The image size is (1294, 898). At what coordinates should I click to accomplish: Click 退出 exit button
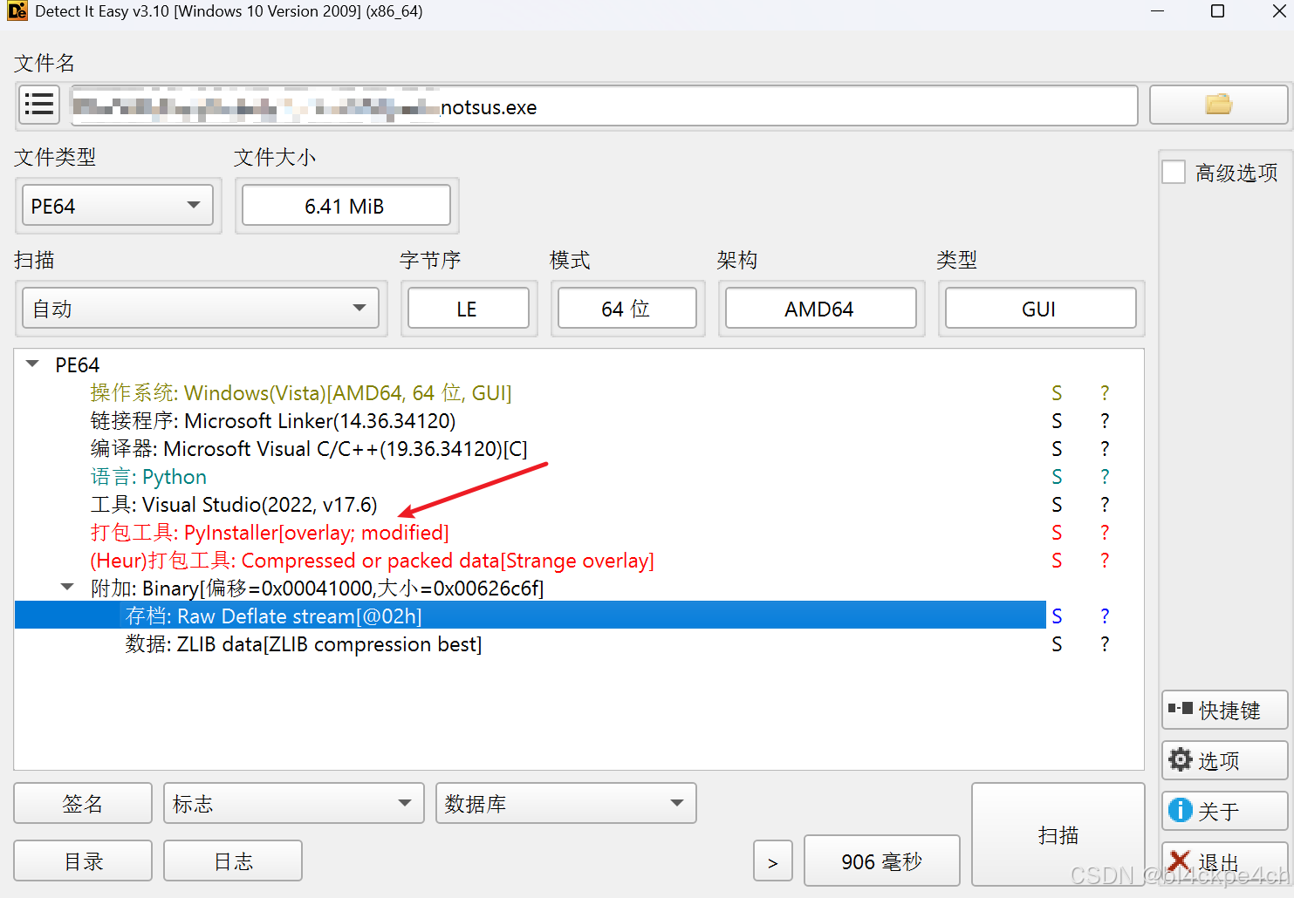click(x=1224, y=861)
